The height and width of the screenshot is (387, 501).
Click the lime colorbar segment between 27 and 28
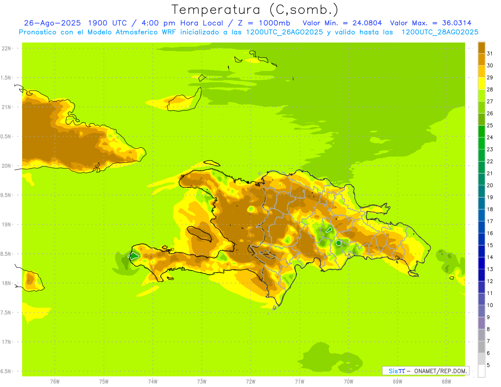[481, 96]
